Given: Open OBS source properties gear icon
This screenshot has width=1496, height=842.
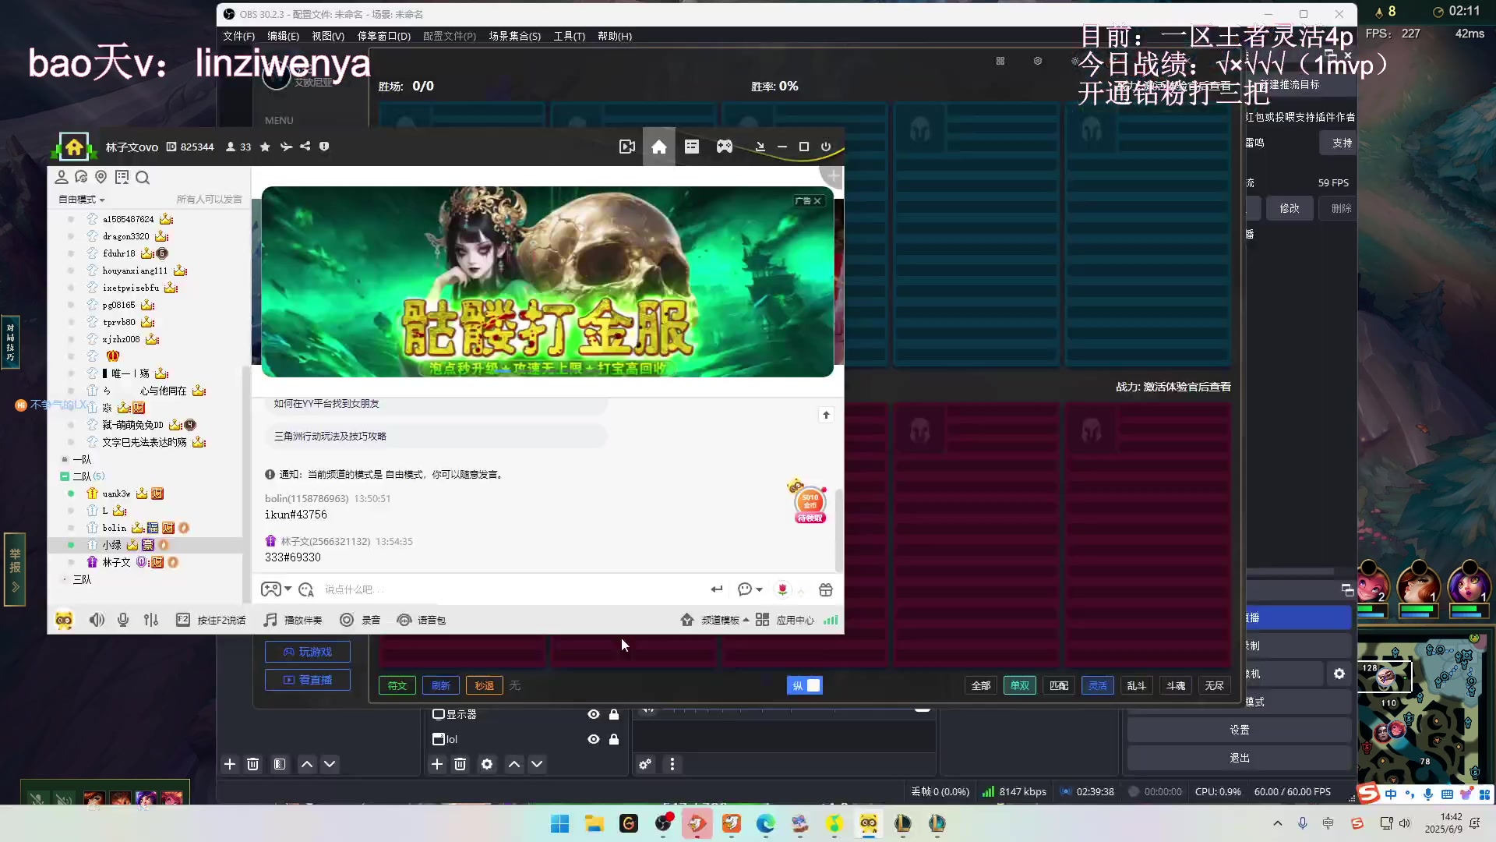Looking at the screenshot, I should pos(487,764).
